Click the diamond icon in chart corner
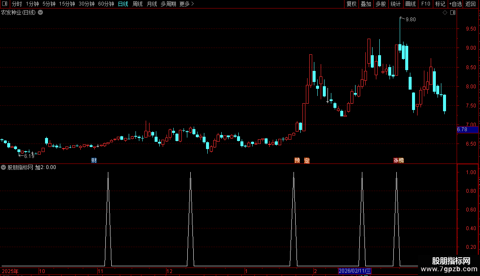This screenshot has width=480, height=276. click(445, 13)
